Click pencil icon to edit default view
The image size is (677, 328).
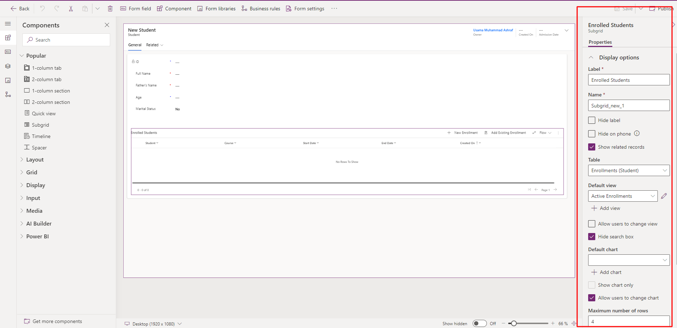[664, 196]
